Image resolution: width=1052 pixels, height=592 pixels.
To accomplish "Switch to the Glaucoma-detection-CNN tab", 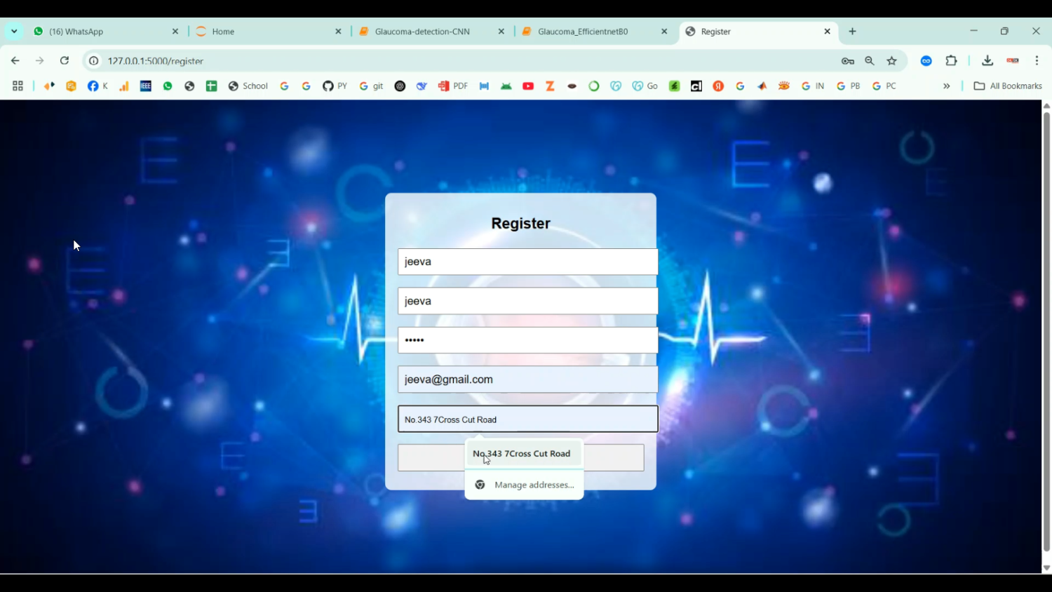I will pyautogui.click(x=422, y=32).
